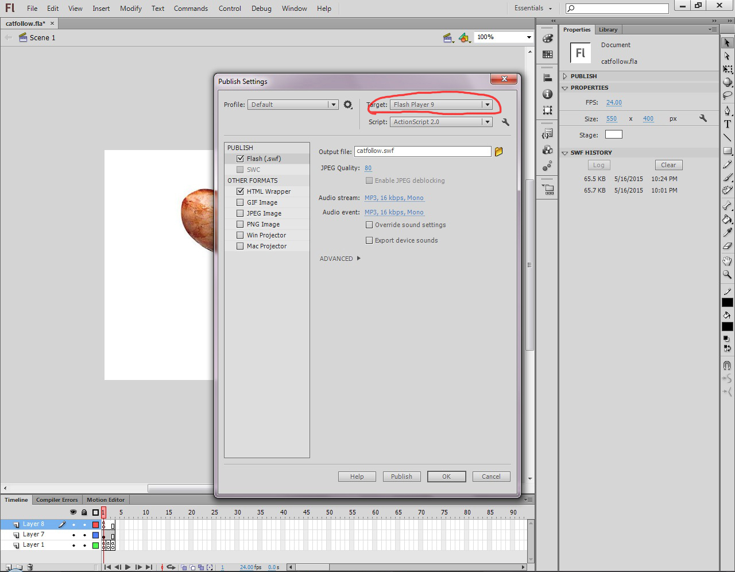735x572 pixels.
Task: Open profile options gear icon
Action: [x=348, y=105]
